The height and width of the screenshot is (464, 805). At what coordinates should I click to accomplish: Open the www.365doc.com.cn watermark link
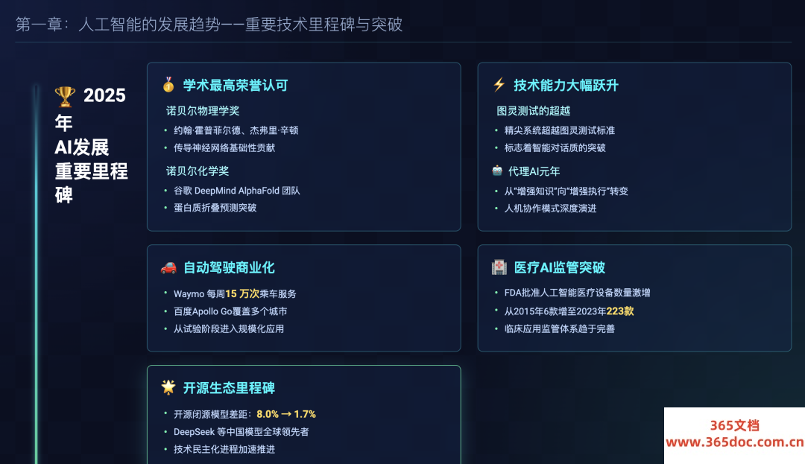click(735, 442)
